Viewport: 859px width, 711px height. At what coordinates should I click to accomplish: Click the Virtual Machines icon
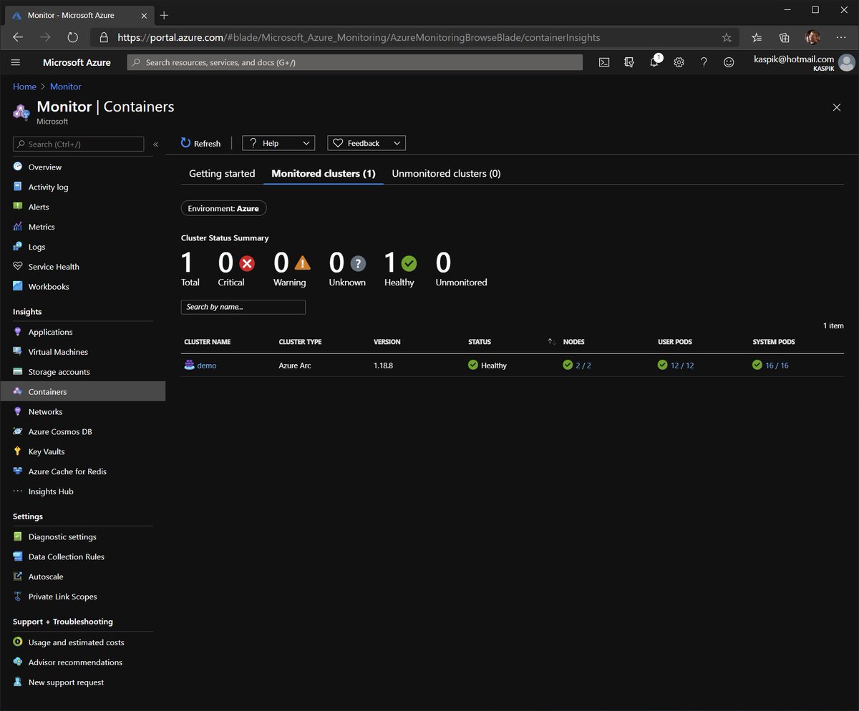coord(18,352)
